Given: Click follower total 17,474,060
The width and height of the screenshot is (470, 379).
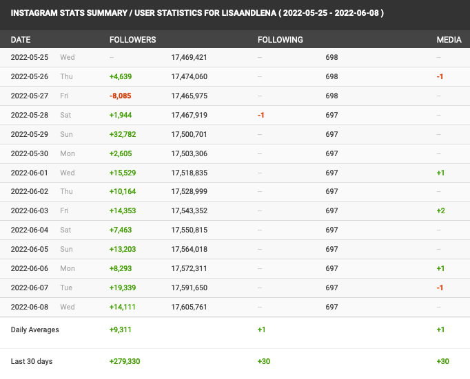Looking at the screenshot, I should (x=189, y=76).
